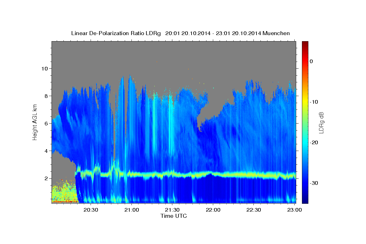This screenshot has width=366, height=244.
Task: Click the '22:00' time tick label
Action: point(213,210)
